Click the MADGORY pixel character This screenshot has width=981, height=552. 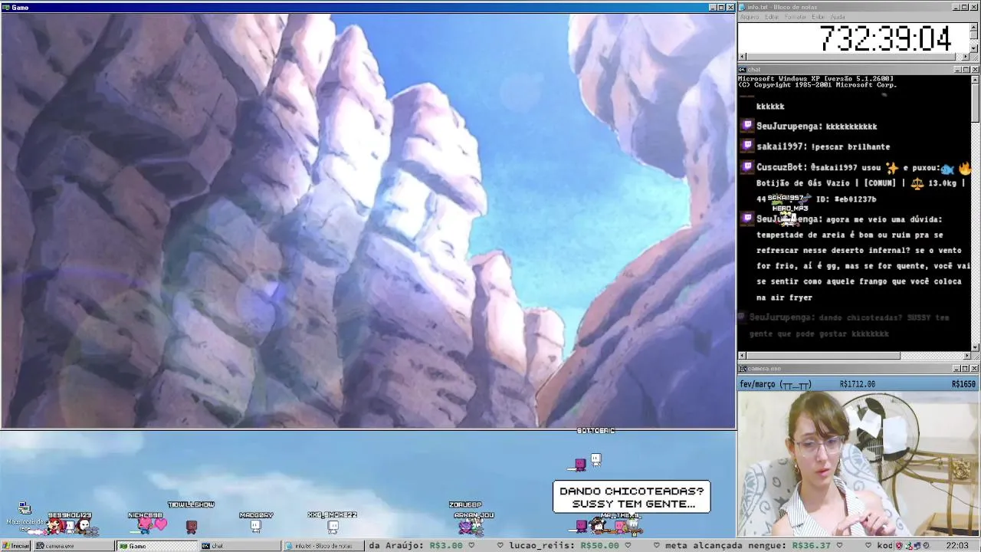[x=256, y=526]
